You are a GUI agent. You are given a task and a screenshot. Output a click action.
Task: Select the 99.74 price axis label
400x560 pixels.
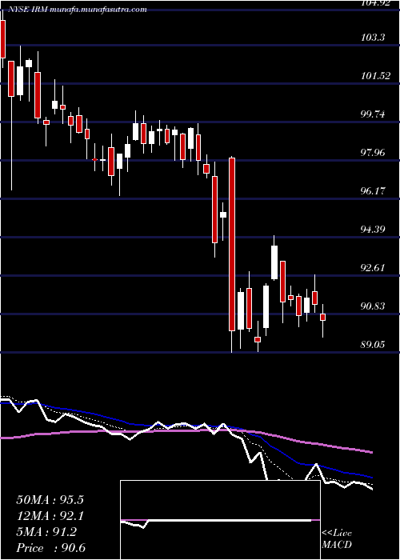click(374, 114)
